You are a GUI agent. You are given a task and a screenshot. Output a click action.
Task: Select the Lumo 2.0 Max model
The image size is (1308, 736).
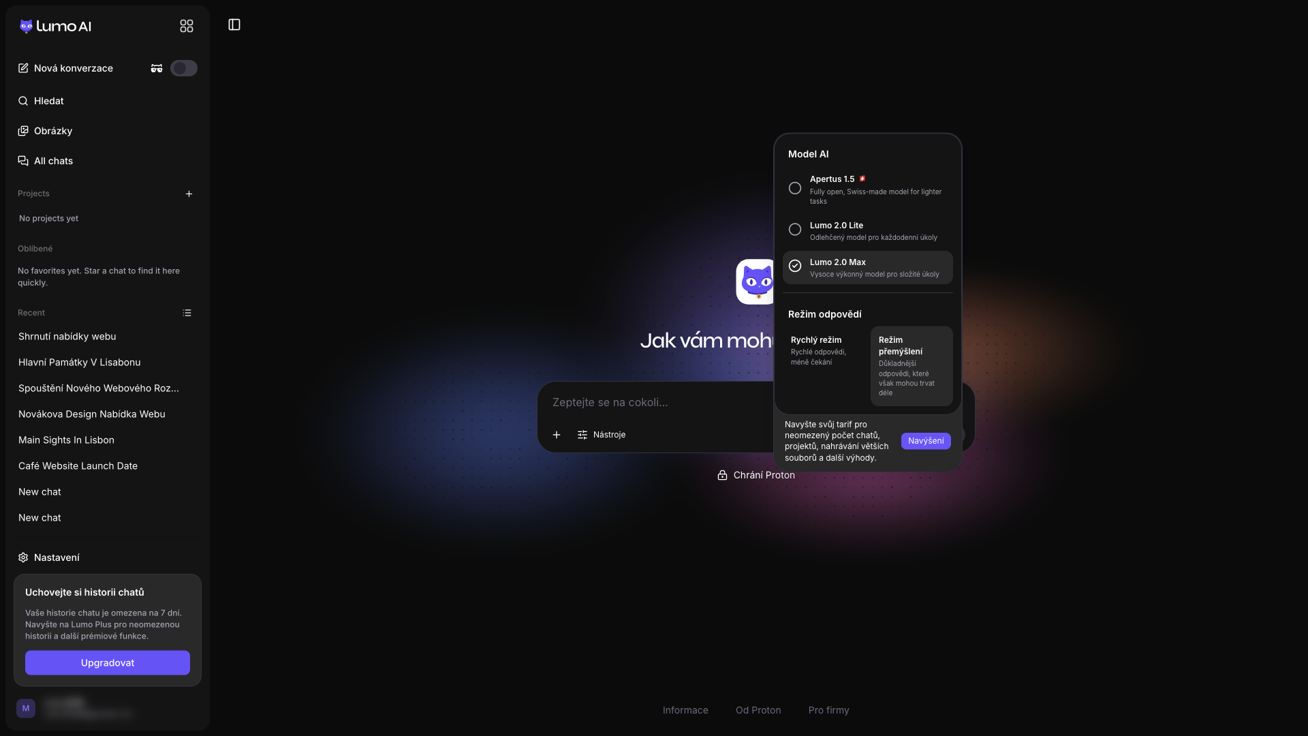coord(867,267)
